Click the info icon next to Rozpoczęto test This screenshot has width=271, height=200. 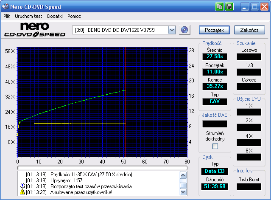tap(22, 186)
